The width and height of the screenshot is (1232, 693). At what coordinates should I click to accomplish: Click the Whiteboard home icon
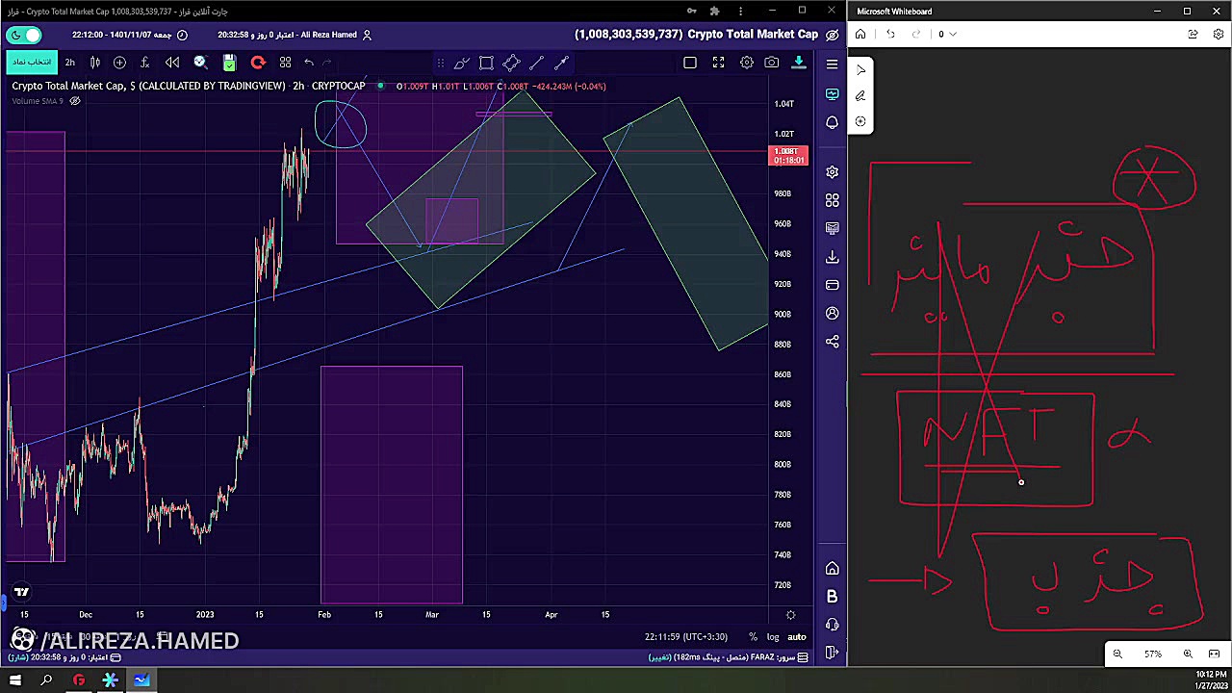860,34
